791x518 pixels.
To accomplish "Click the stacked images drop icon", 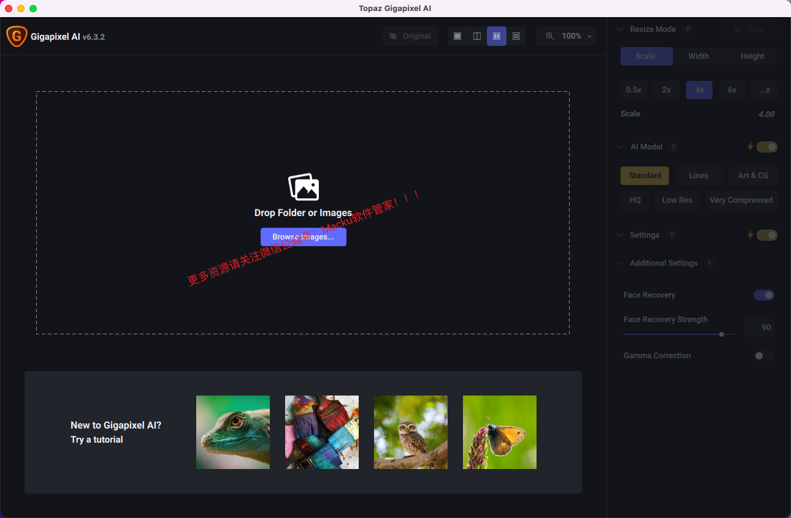I will tap(304, 187).
